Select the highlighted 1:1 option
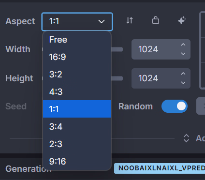Viewport: 205px width, 180px height. 77,109
